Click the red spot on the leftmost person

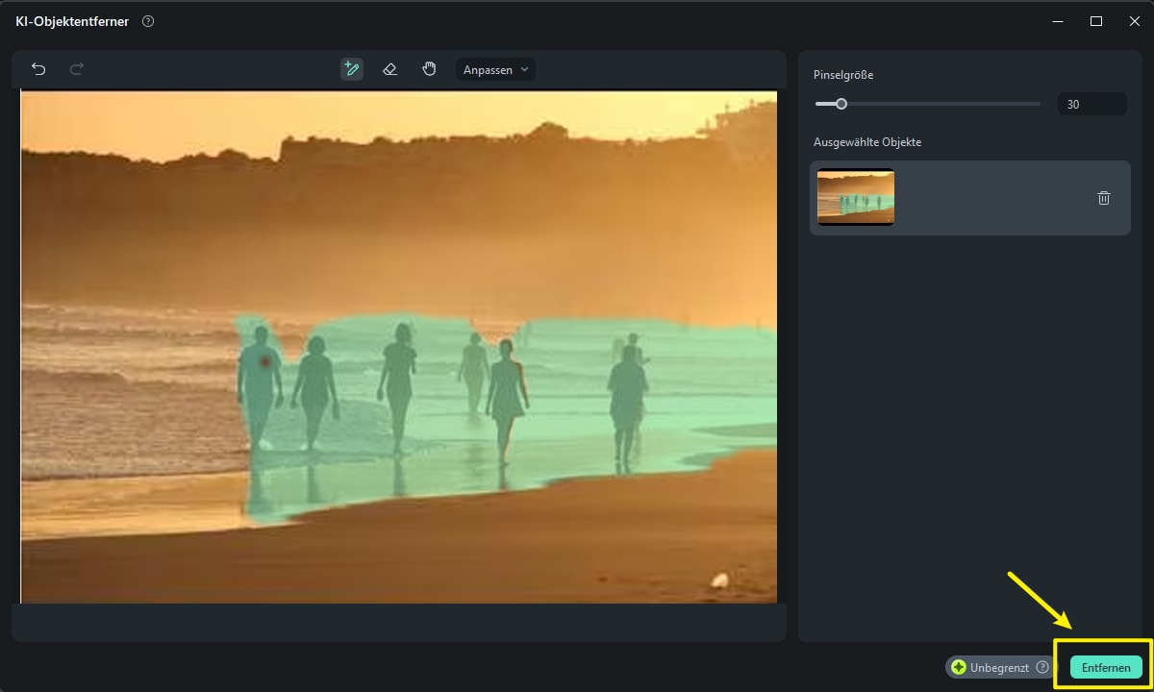[265, 361]
